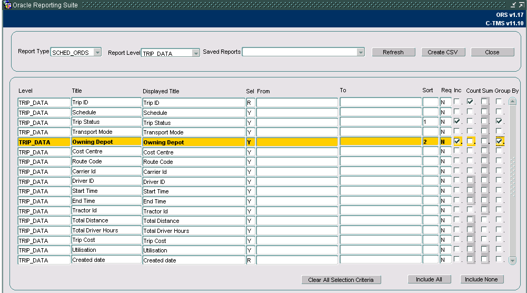The height and width of the screenshot is (293, 527).
Task: Open the Report Type dropdown
Action: 97,53
